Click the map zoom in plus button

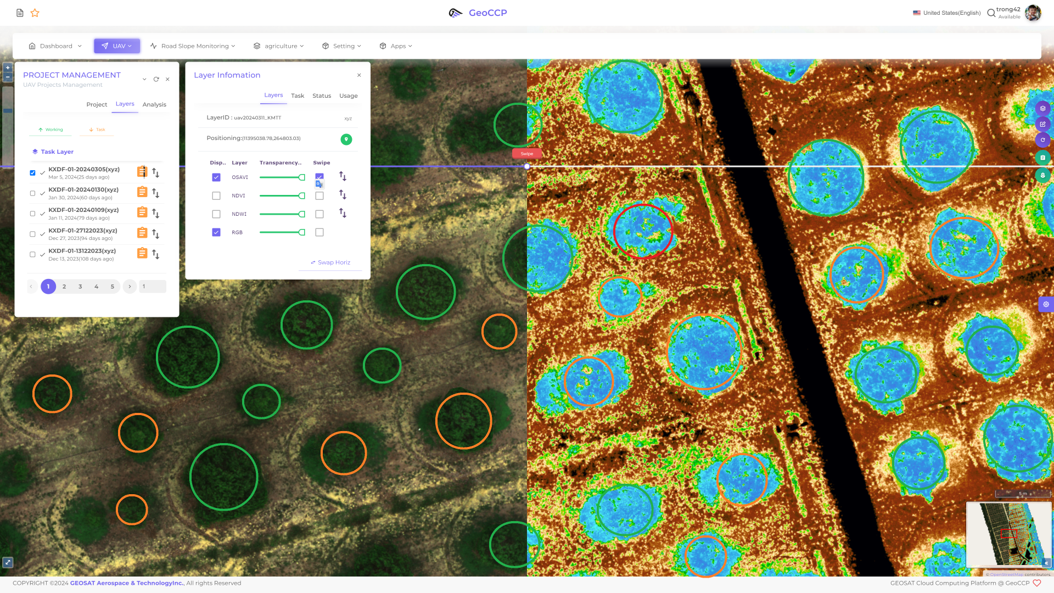click(x=8, y=68)
